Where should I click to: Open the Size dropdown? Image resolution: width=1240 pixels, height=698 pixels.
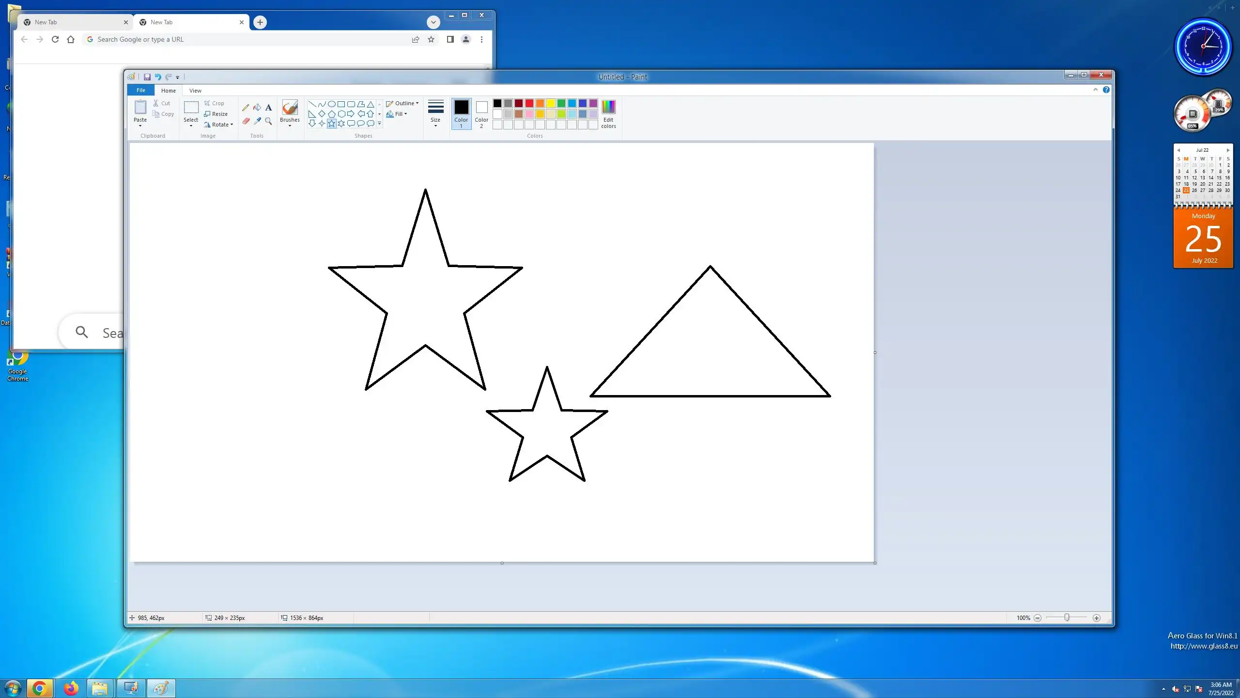point(435,113)
